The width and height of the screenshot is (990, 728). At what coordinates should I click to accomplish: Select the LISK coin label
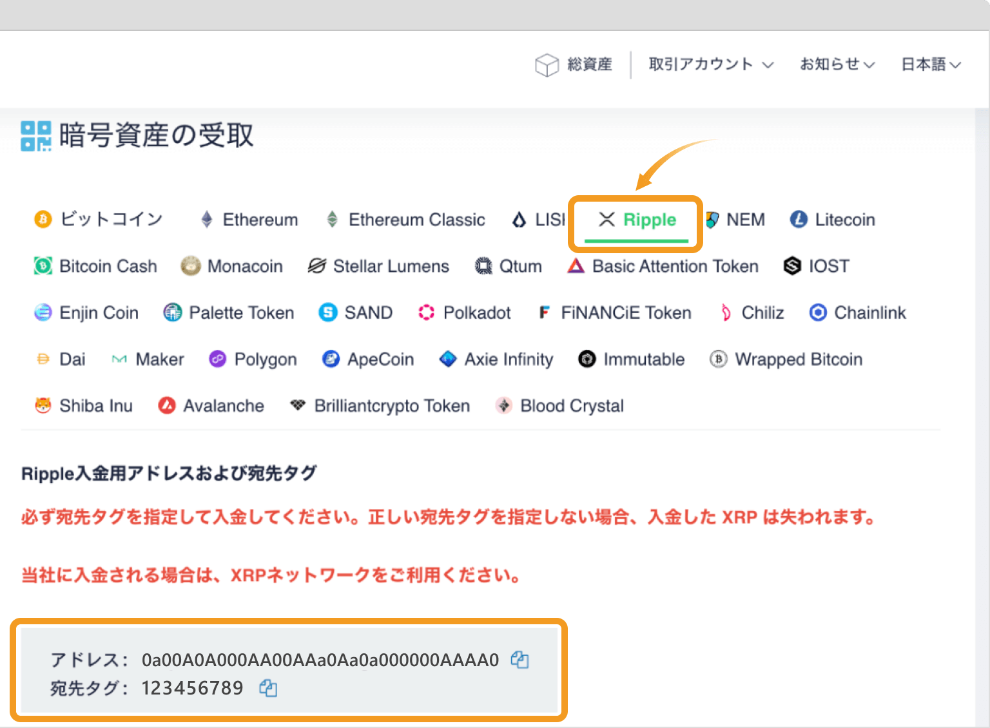point(550,220)
